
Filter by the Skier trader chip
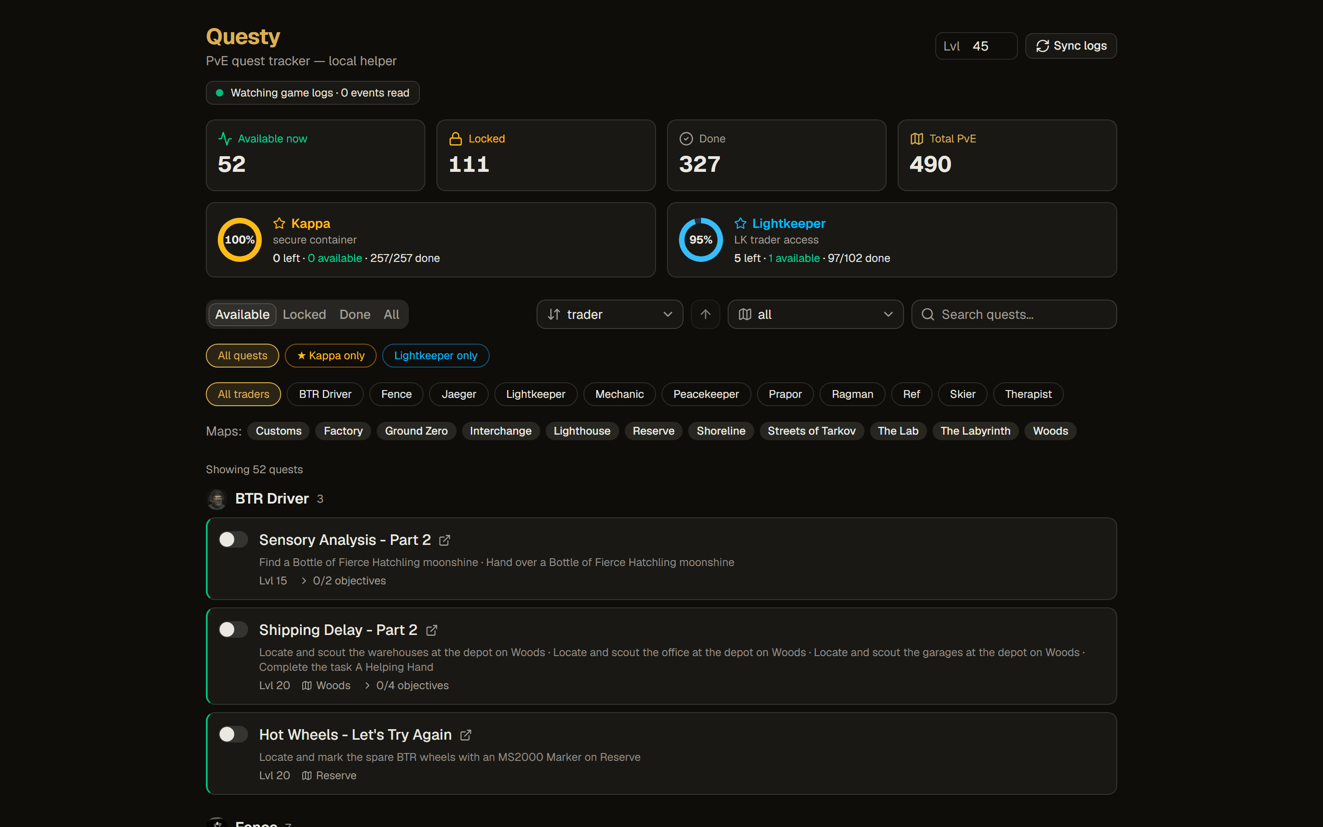(x=962, y=394)
